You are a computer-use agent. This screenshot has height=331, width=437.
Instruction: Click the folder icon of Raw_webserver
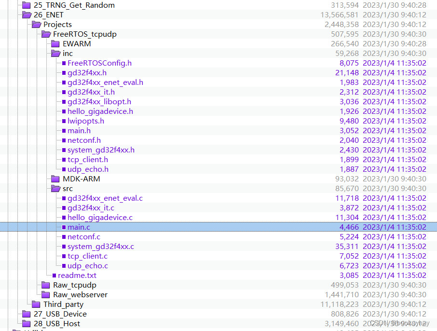point(46,294)
